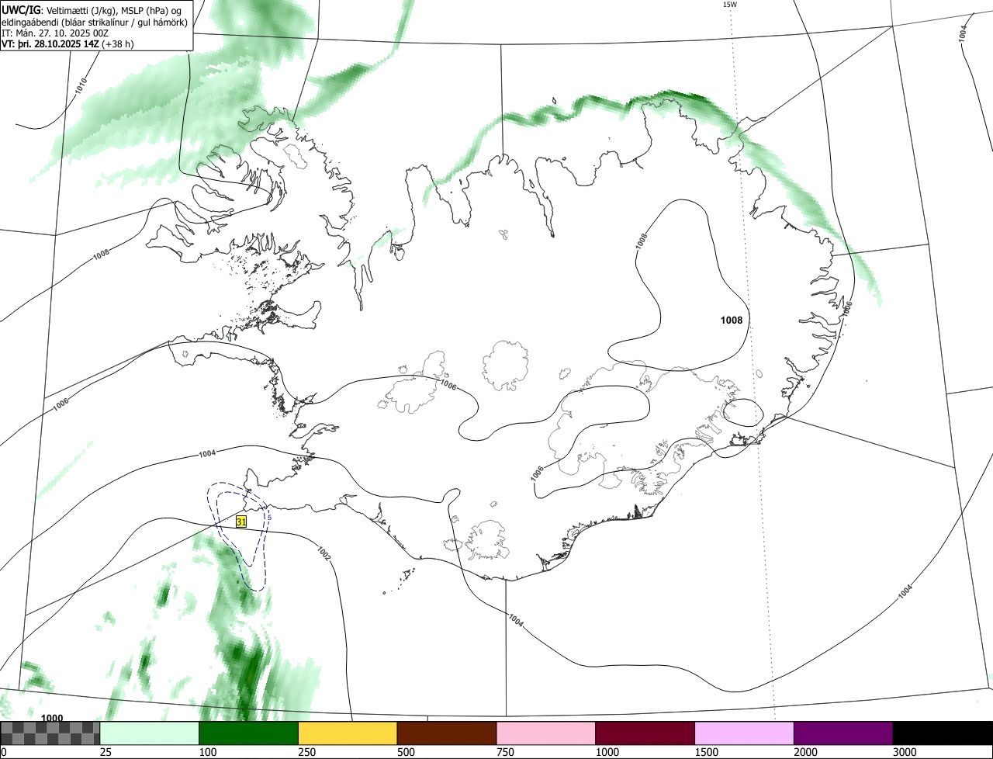The height and width of the screenshot is (759, 993).
Task: Click the checkered gray 0–25 legend swatch
Action: coord(50,733)
